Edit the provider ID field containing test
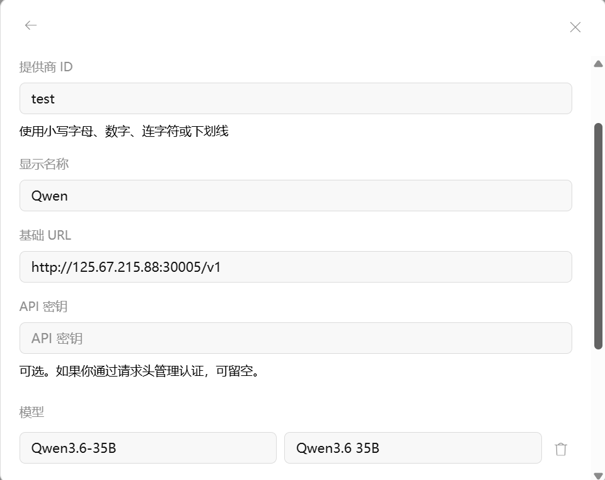The width and height of the screenshot is (605, 480). click(x=296, y=98)
